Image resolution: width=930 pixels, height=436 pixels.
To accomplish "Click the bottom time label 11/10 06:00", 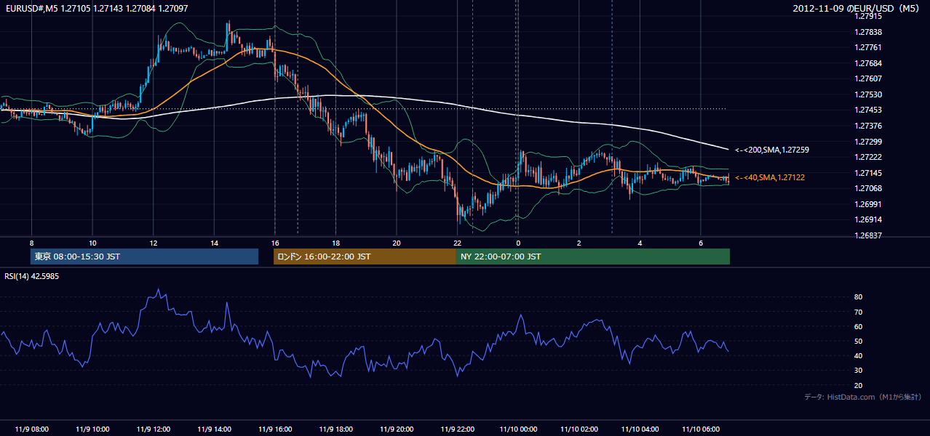I will (700, 429).
